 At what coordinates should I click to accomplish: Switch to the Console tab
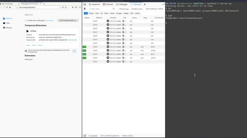[x=108, y=4]
